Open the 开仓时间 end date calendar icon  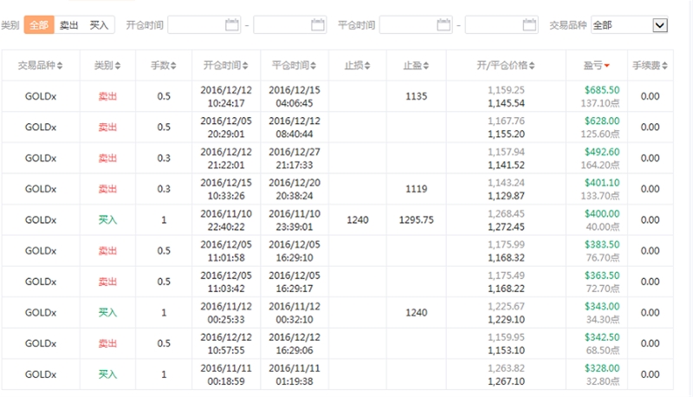pos(318,25)
